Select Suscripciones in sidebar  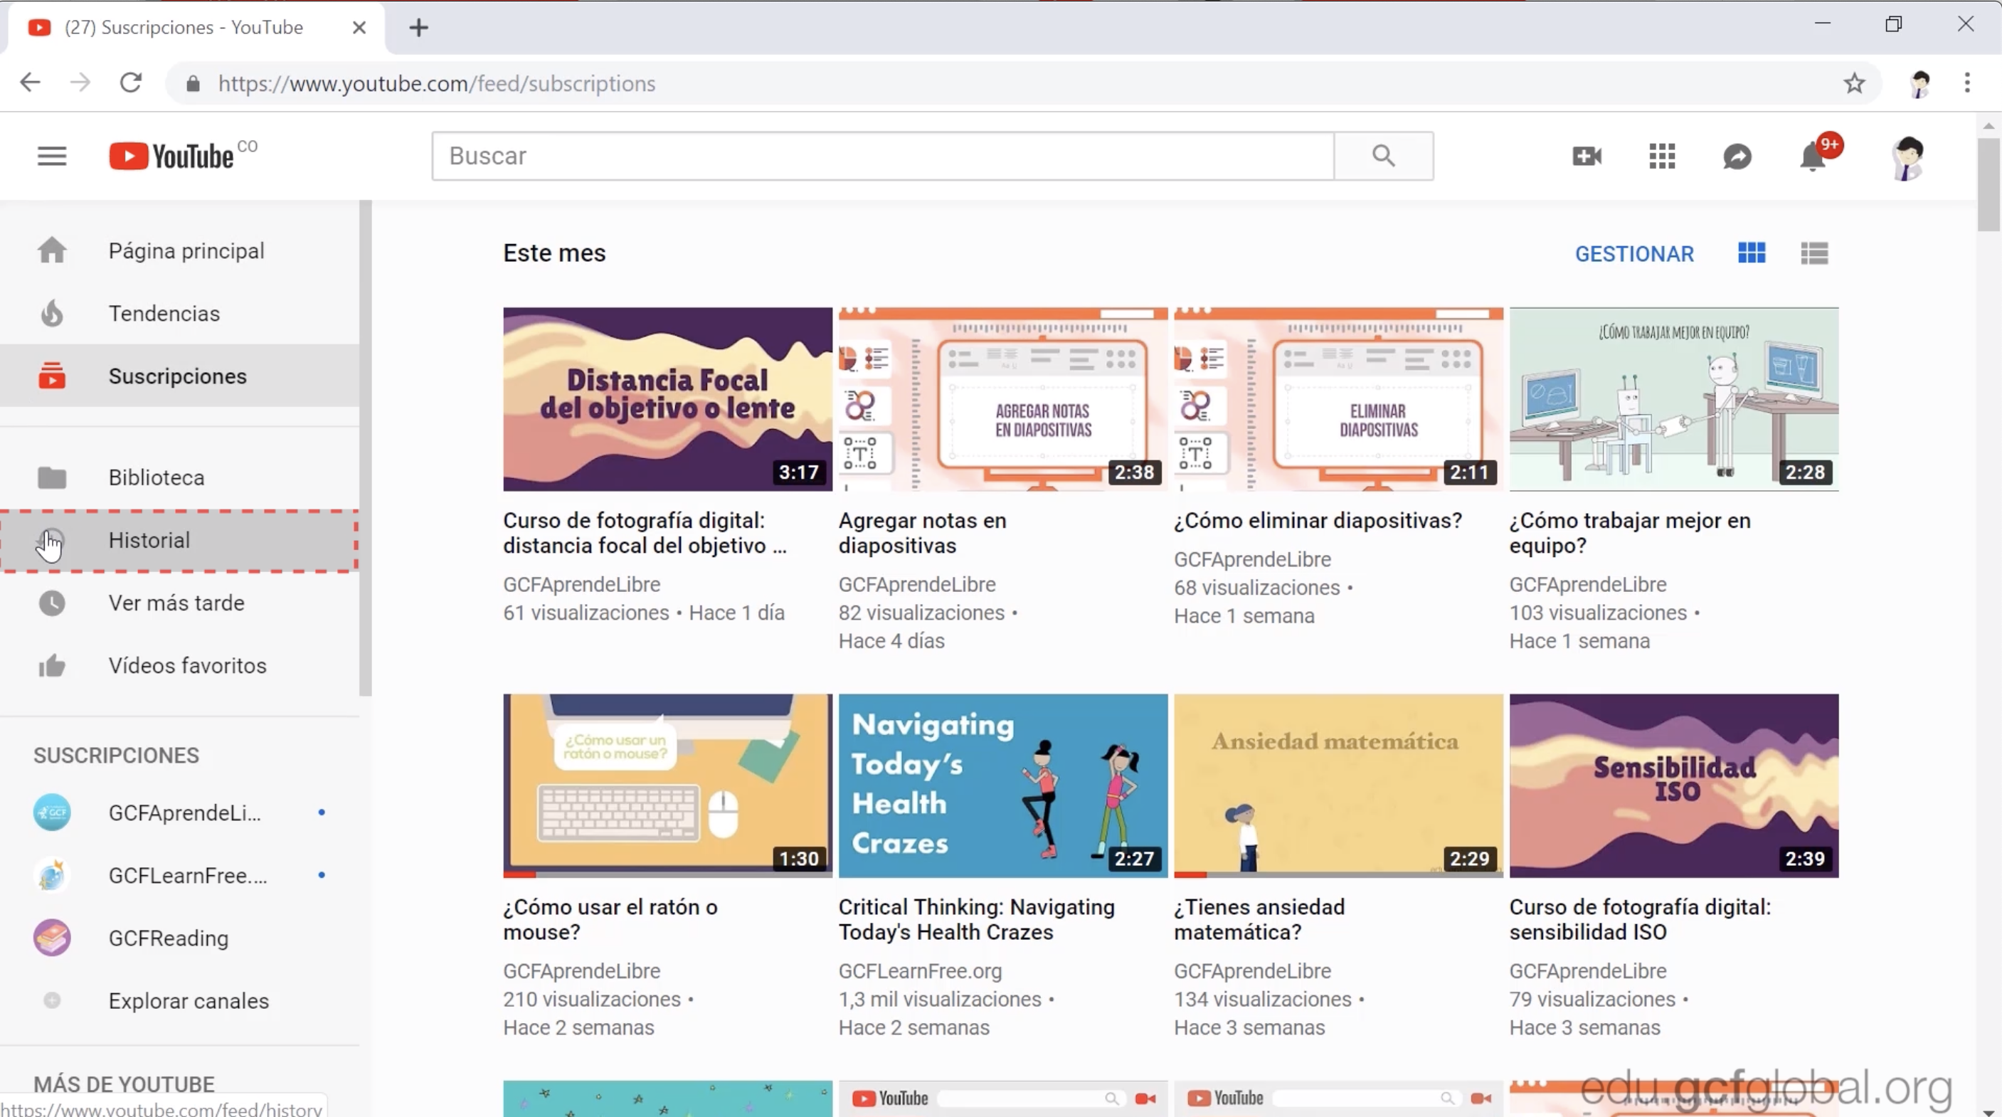(179, 376)
